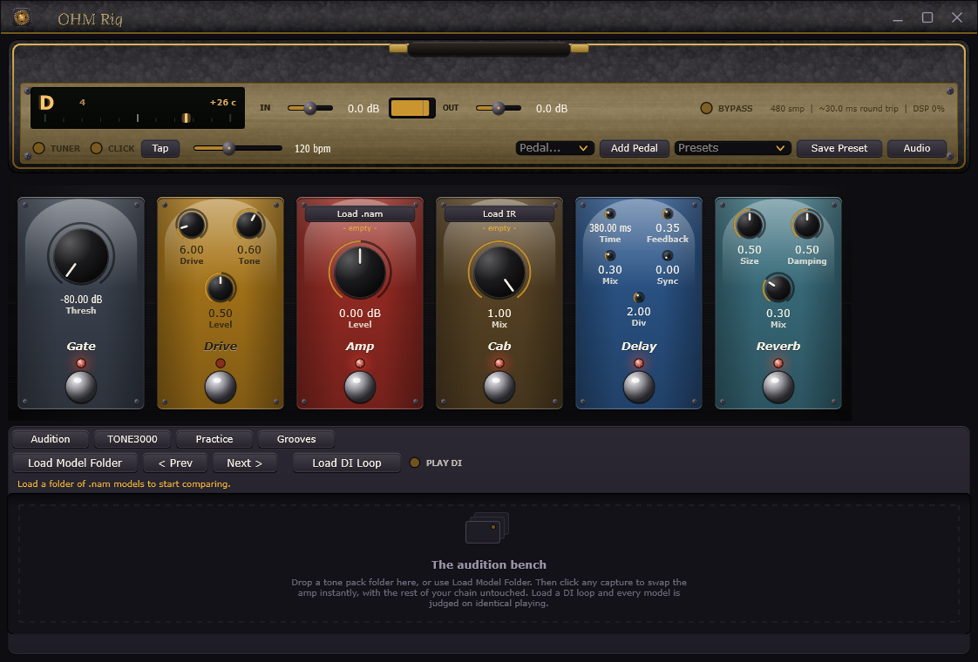978x662 pixels.
Task: Click the audition bench drop zone text
Action: click(489, 593)
